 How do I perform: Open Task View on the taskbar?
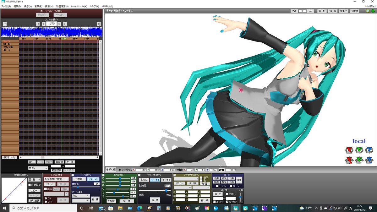91,208
